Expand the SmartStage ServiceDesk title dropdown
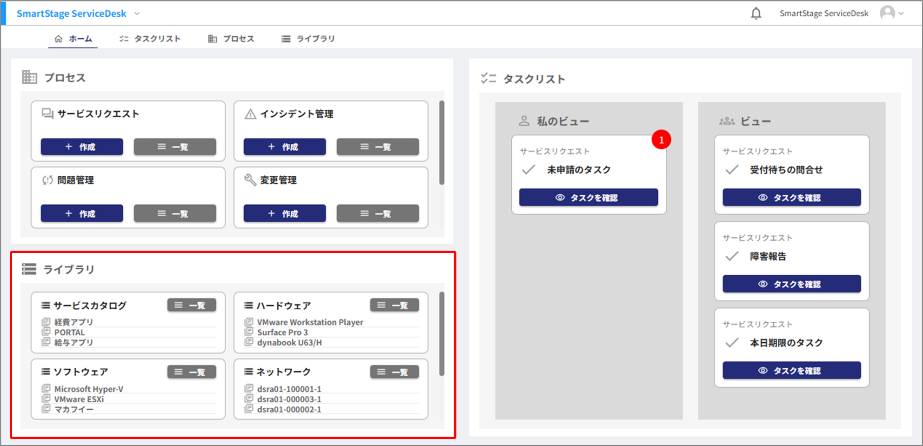The height and width of the screenshot is (446, 923). click(137, 13)
